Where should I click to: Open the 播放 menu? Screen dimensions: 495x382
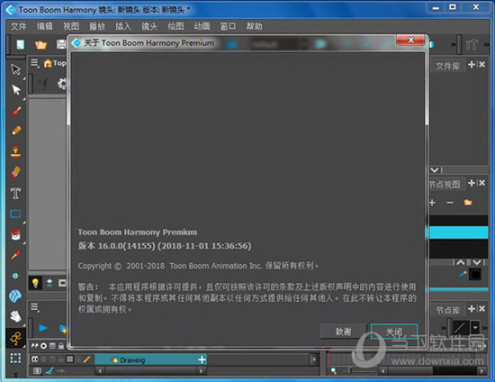tap(97, 26)
